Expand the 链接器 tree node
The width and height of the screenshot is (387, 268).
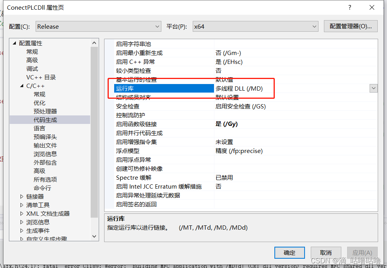pos(22,197)
